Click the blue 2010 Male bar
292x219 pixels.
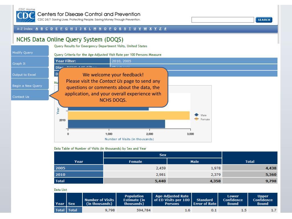tap(116, 124)
